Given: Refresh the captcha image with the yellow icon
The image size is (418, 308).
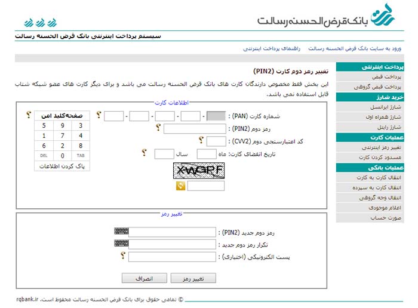Looking at the screenshot, I should pyautogui.click(x=181, y=186).
